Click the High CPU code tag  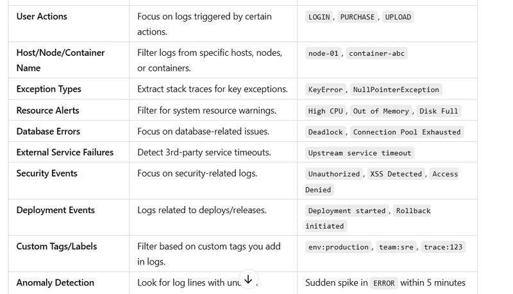[325, 111]
